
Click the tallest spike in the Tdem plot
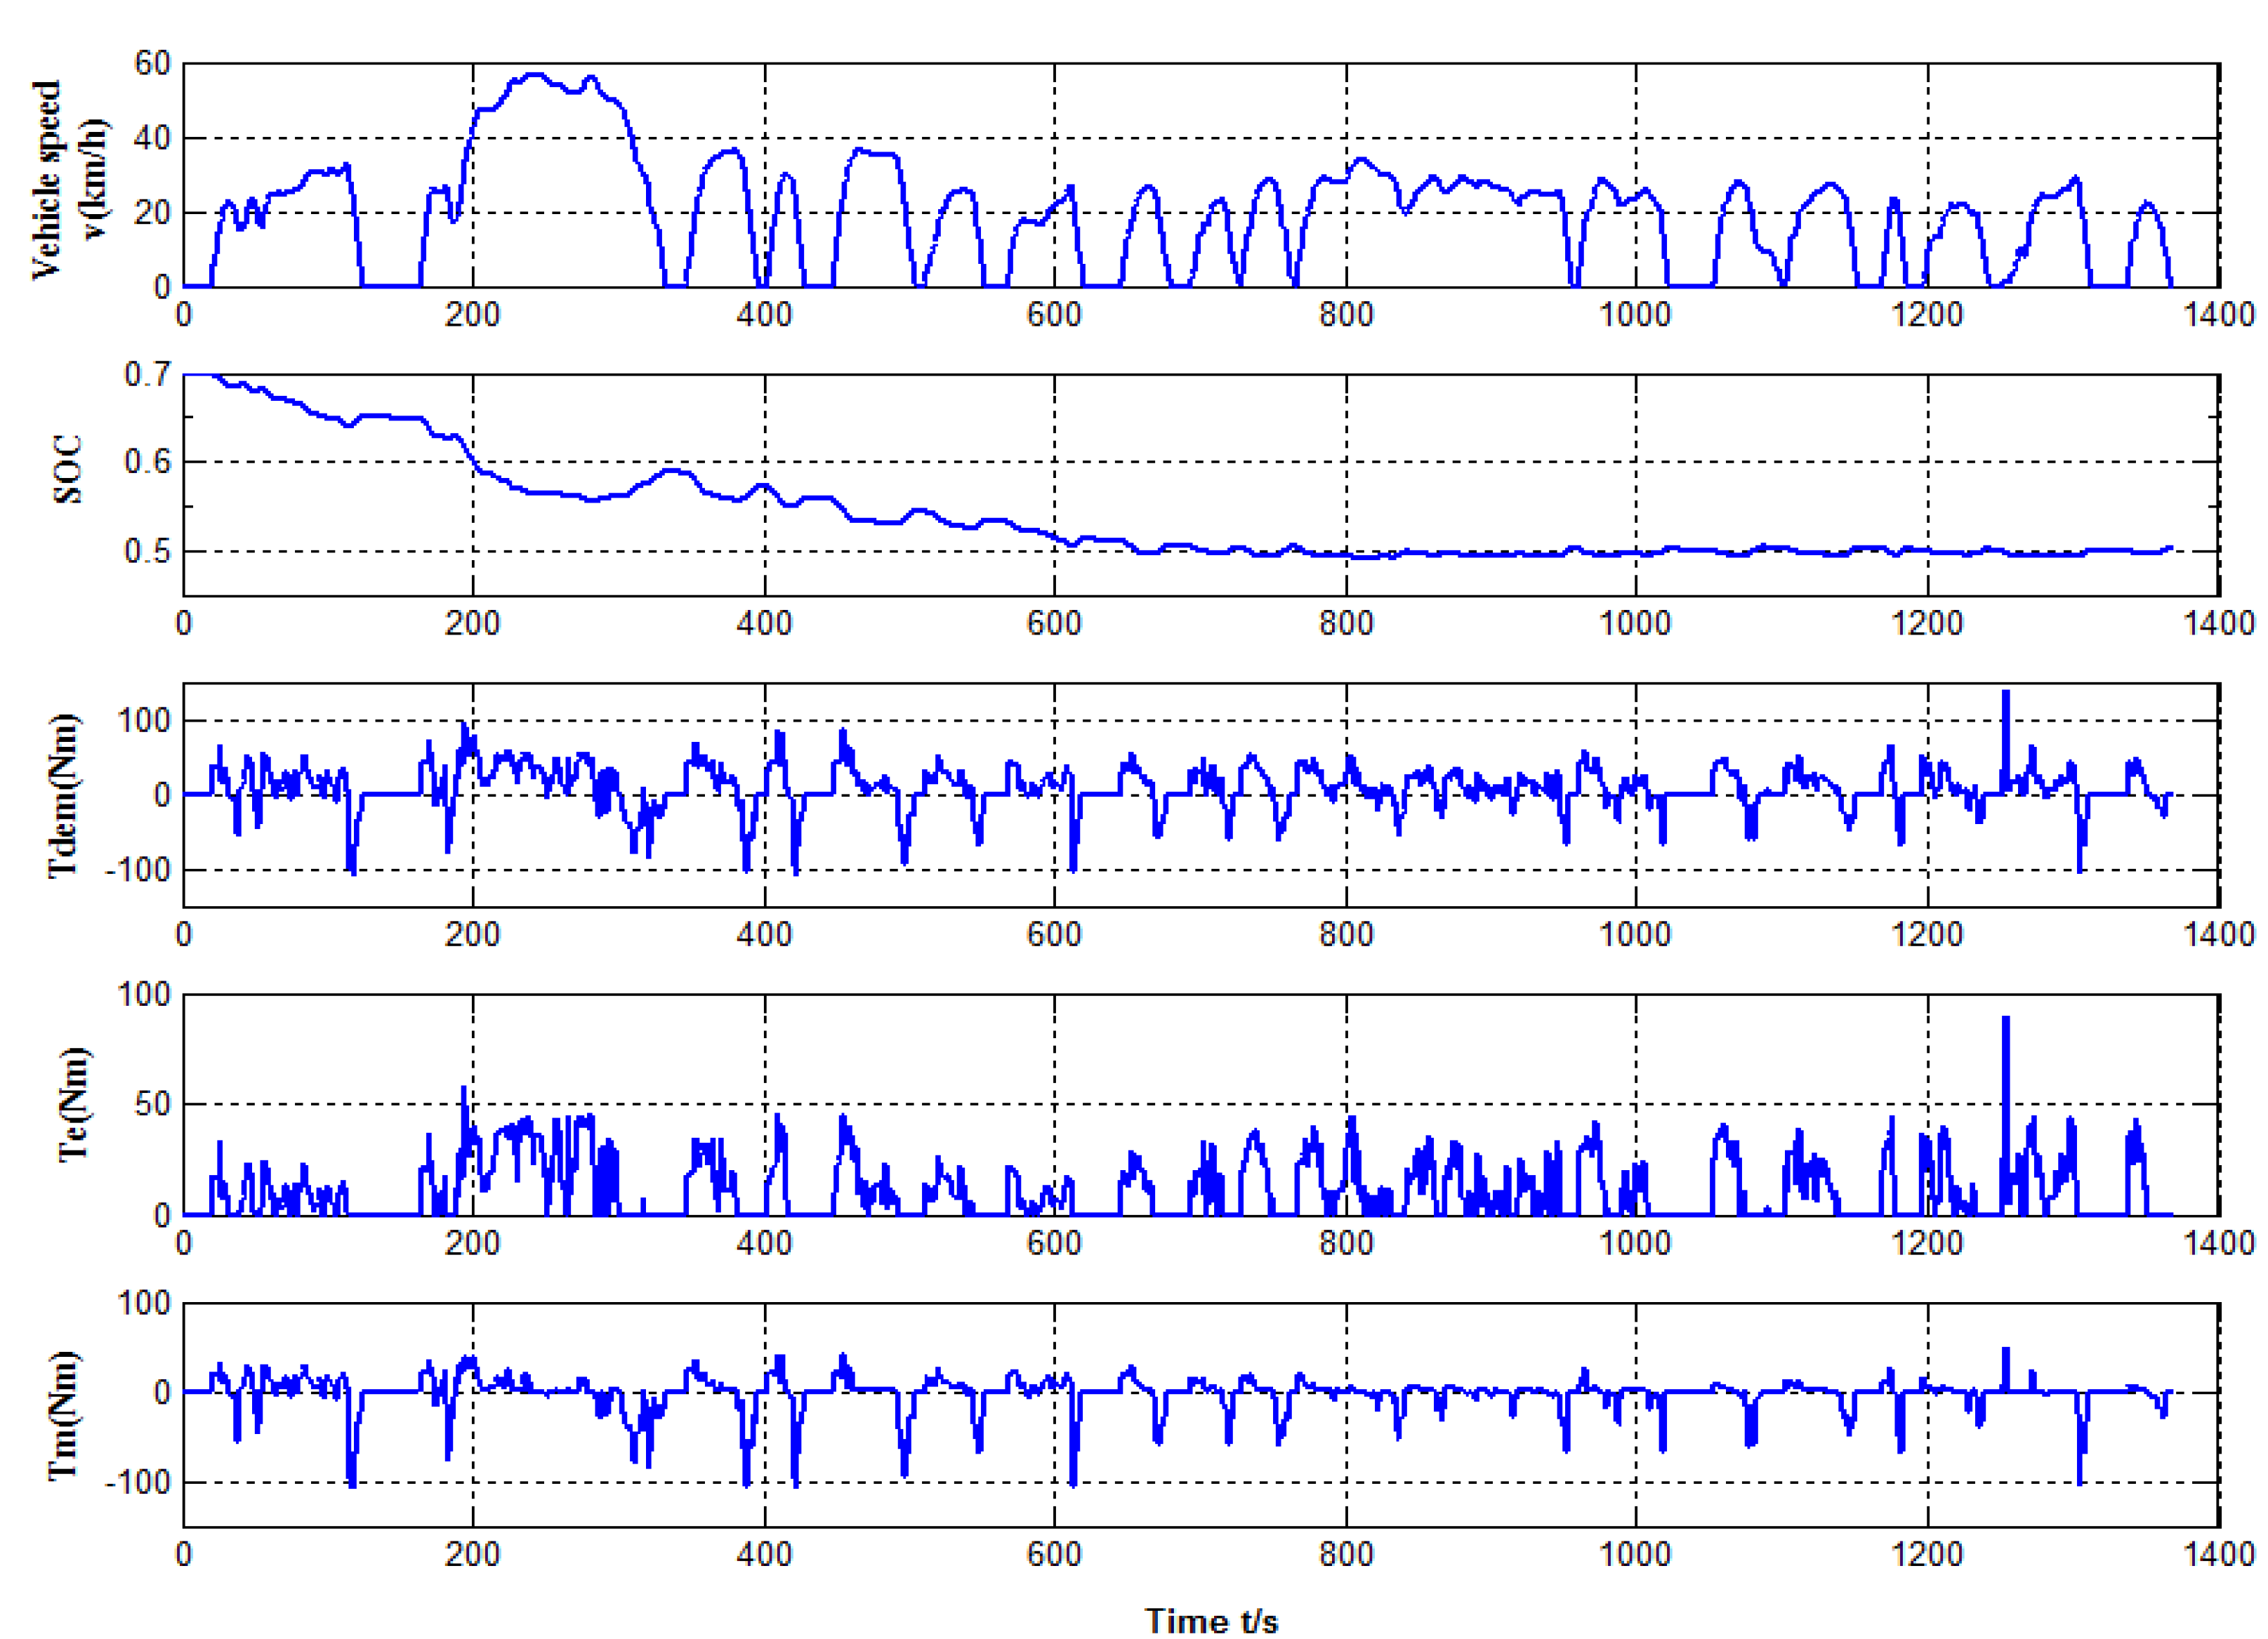pos(2005,695)
